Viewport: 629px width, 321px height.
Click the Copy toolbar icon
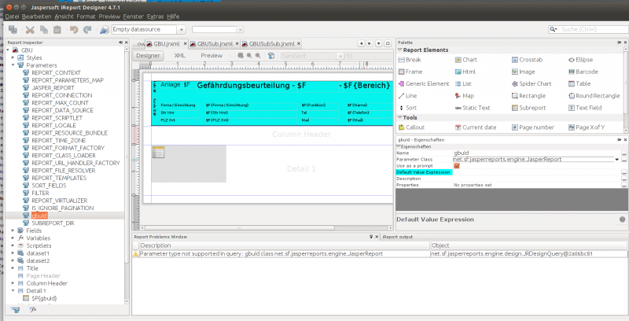point(44,29)
